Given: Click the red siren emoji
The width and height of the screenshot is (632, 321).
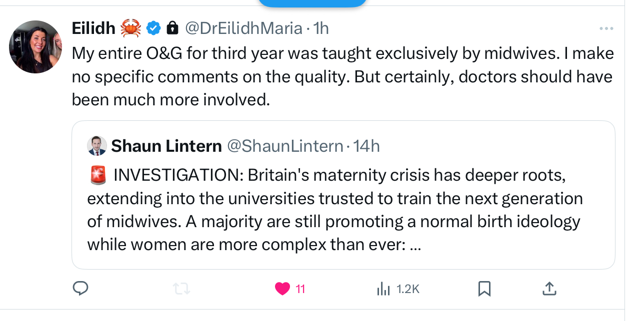Looking at the screenshot, I should (96, 175).
